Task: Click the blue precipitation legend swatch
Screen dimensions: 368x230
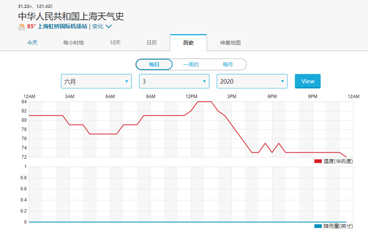Action: point(318,226)
